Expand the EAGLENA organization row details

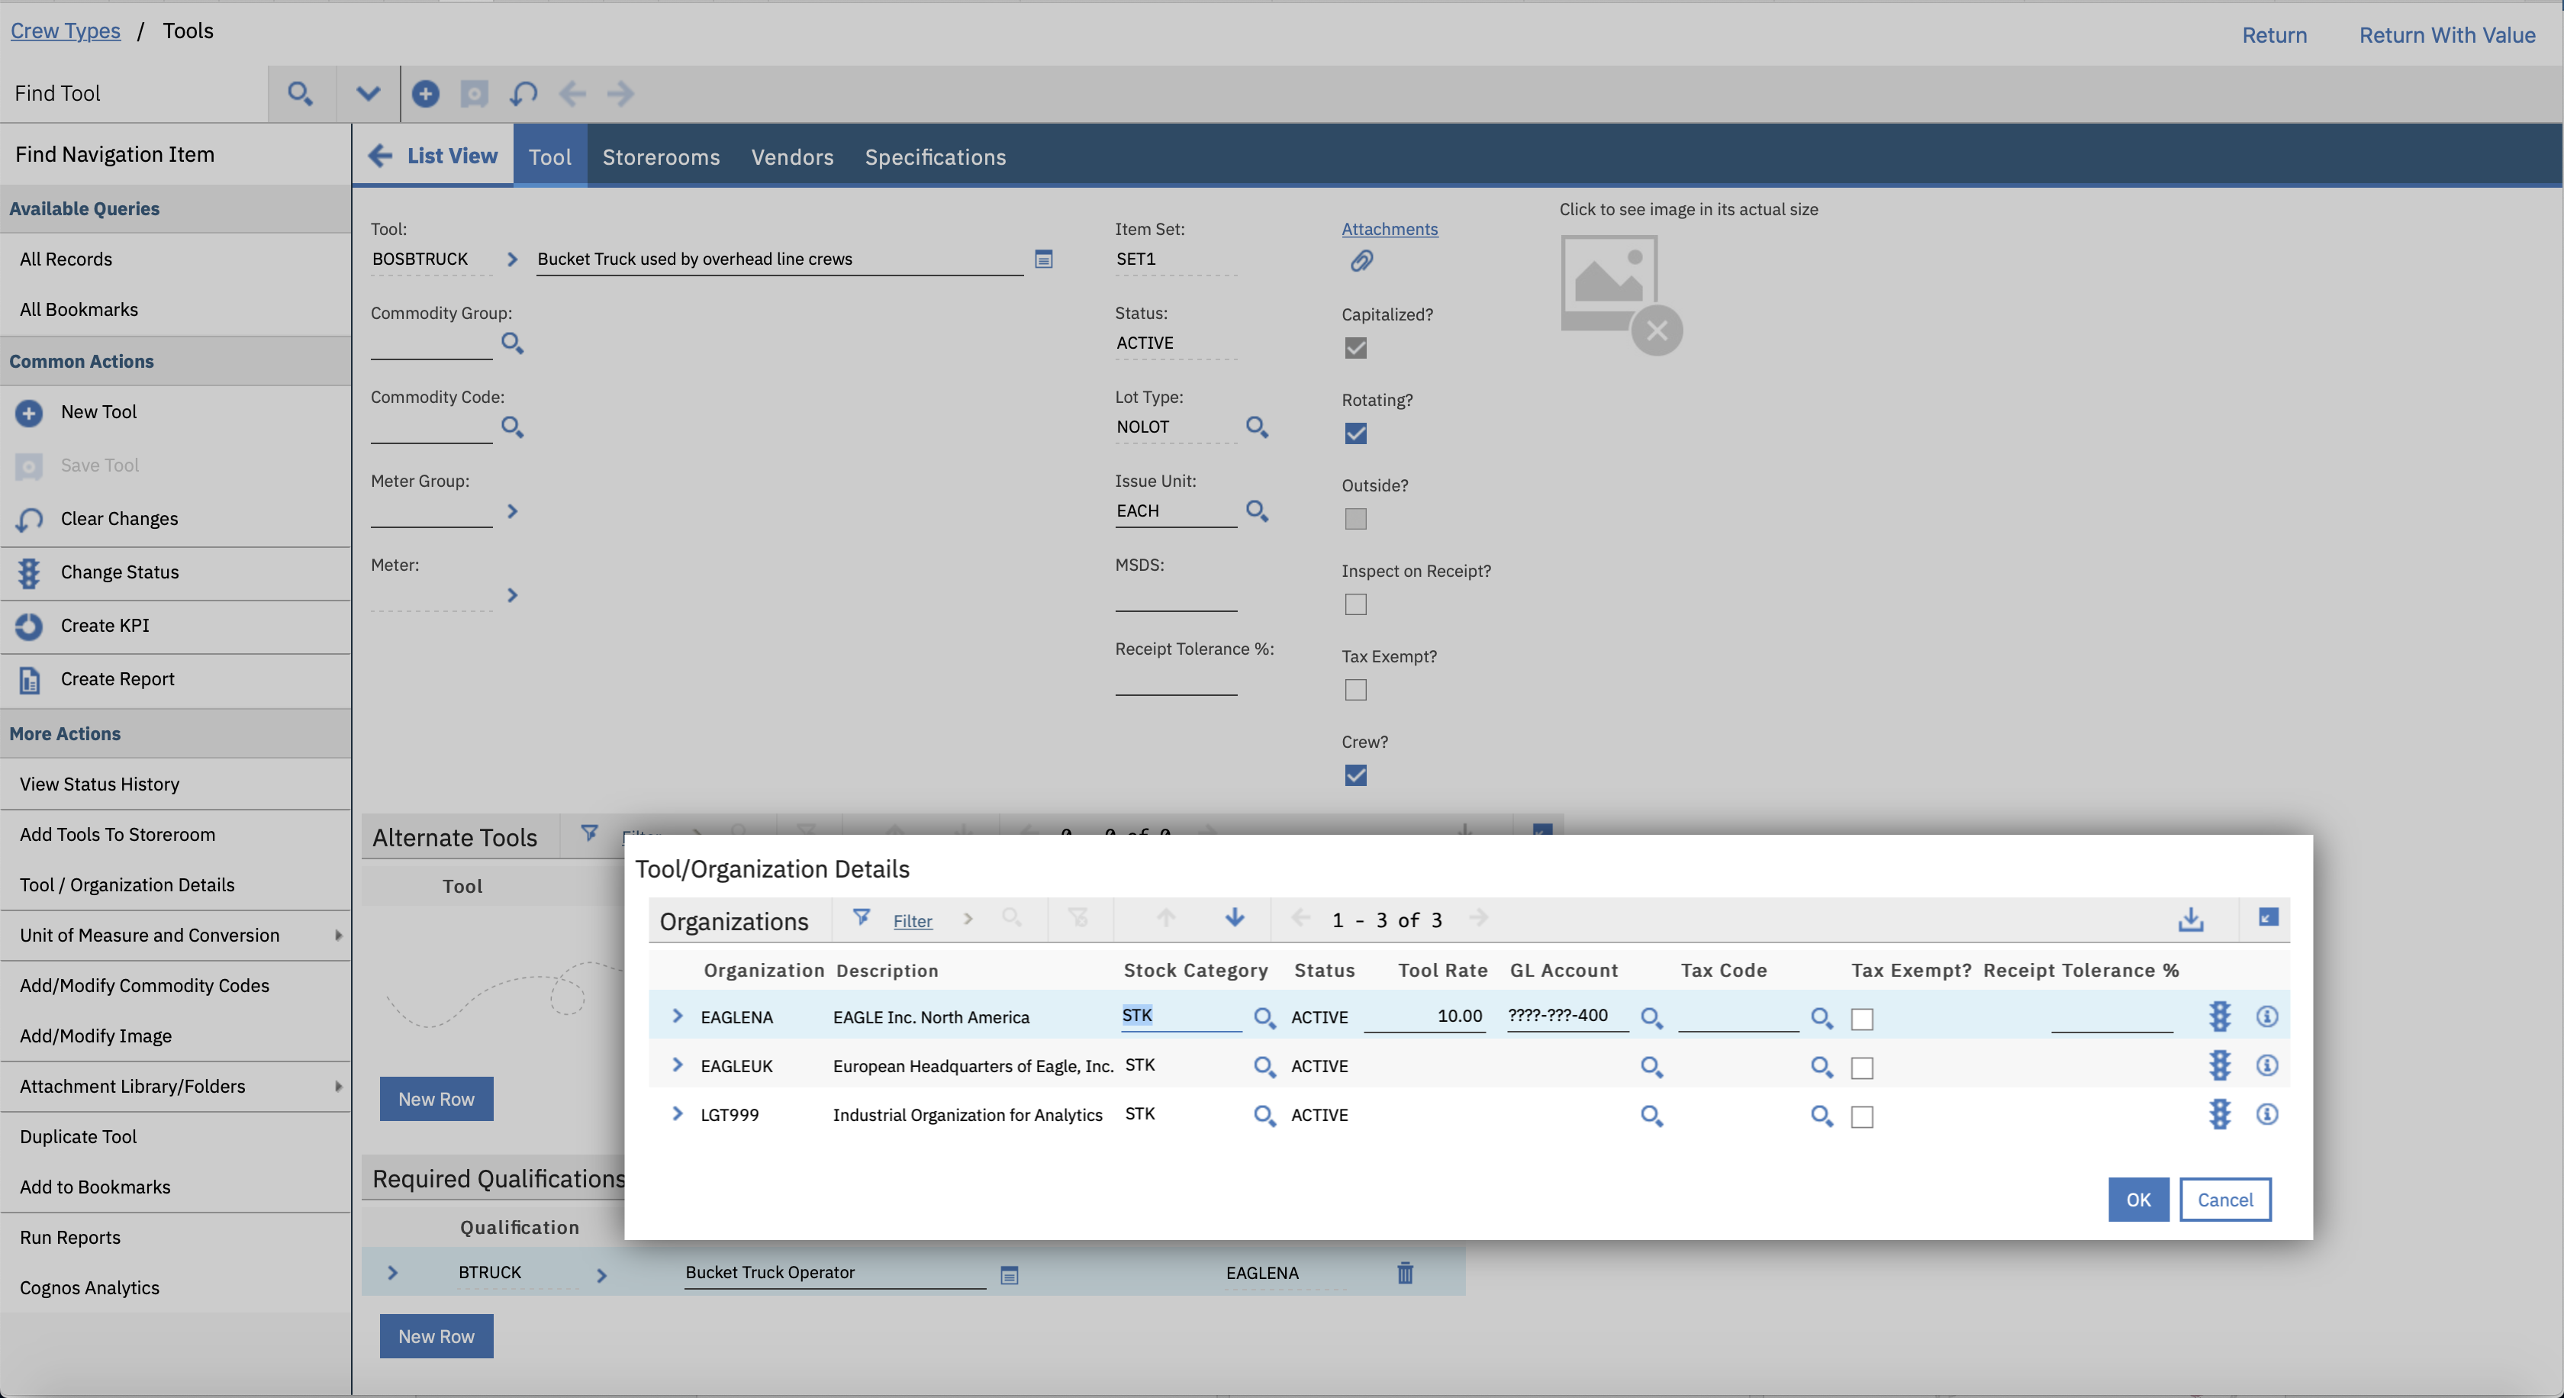pyautogui.click(x=677, y=1016)
